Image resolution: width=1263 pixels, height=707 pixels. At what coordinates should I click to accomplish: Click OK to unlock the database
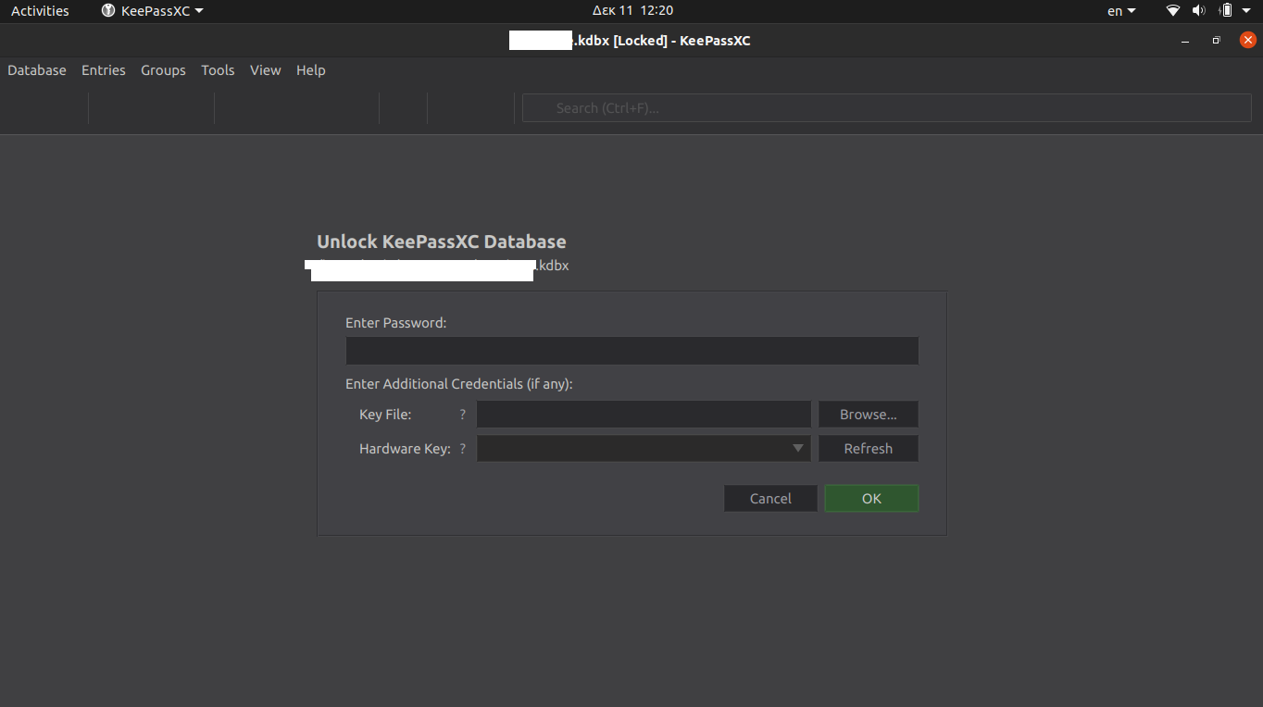pyautogui.click(x=869, y=498)
